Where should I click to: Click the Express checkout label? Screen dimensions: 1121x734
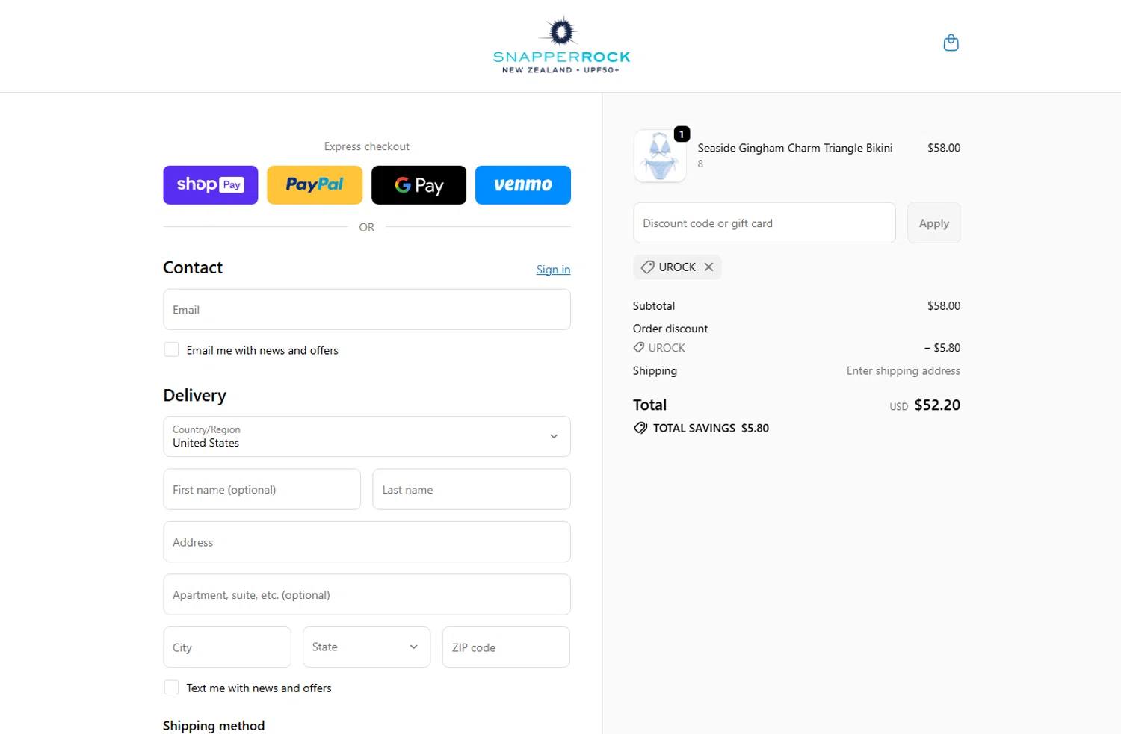tap(367, 146)
